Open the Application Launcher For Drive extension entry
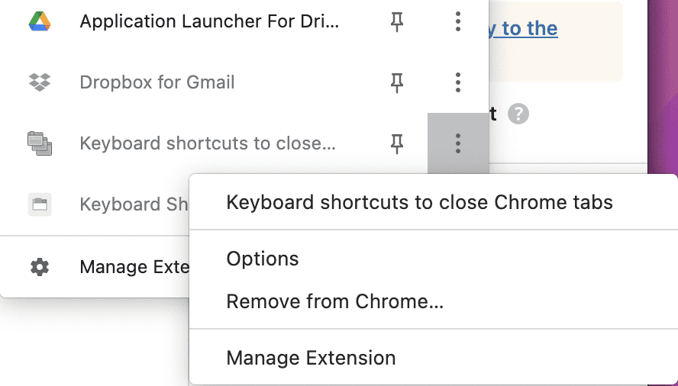678x386 pixels. (x=209, y=21)
